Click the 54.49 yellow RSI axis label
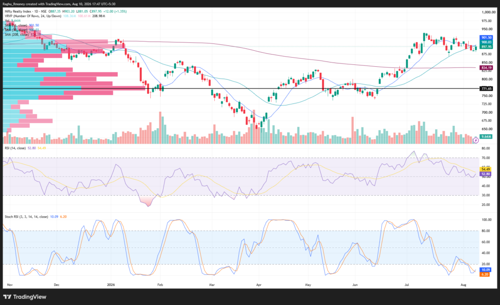This screenshot has height=305, width=500. [485, 169]
